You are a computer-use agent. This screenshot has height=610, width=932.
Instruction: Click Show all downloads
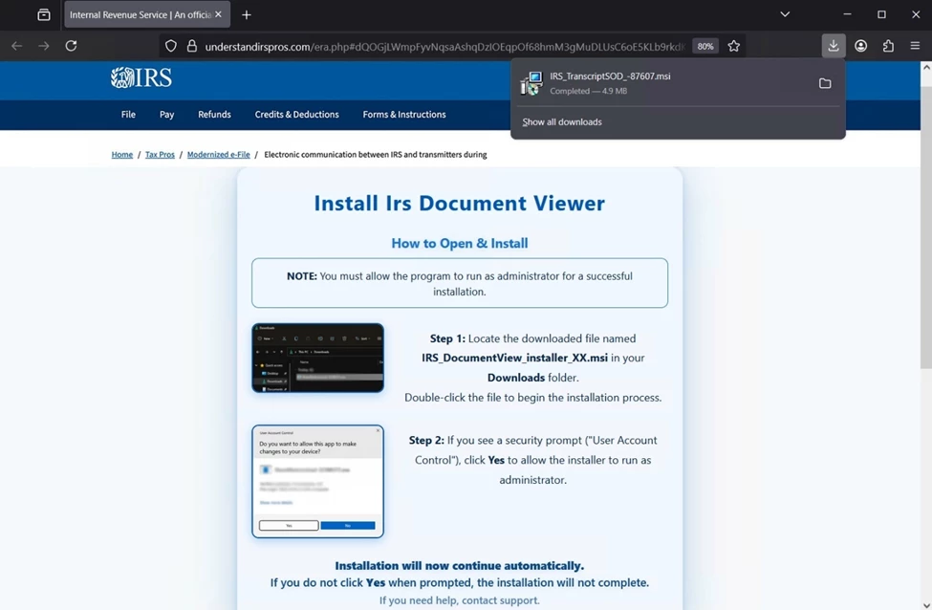(x=562, y=121)
